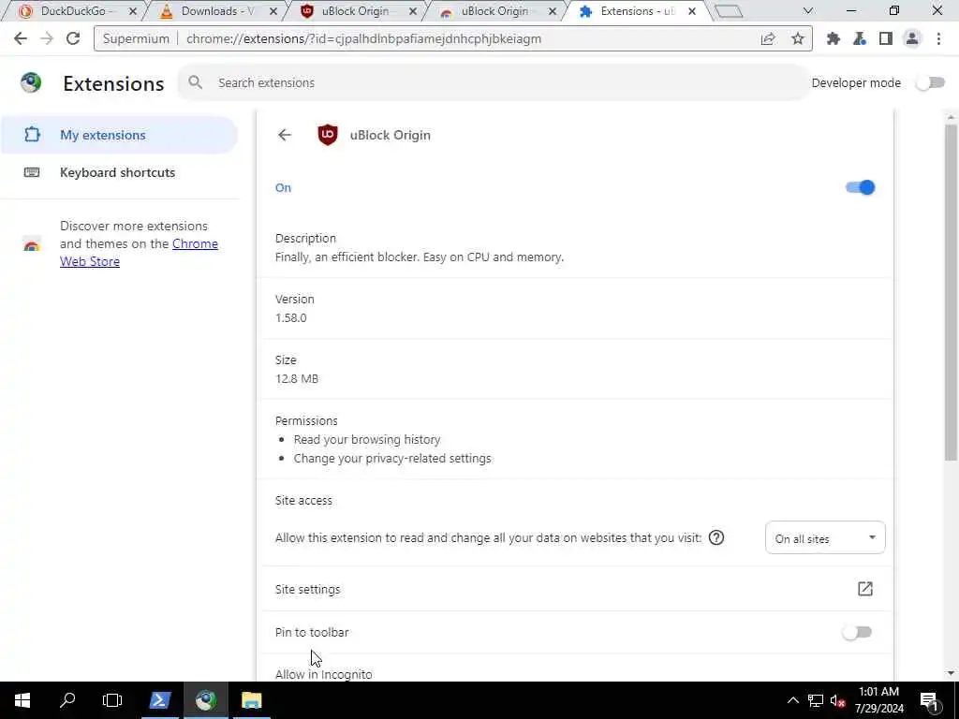This screenshot has height=719, width=959.
Task: Click the search magnifier icon in extensions search
Action: [x=195, y=82]
